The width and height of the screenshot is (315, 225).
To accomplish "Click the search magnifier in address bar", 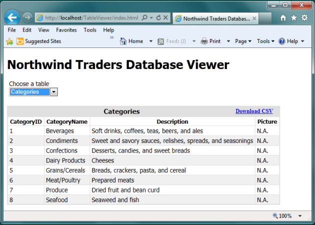I will pyautogui.click(x=144, y=17).
